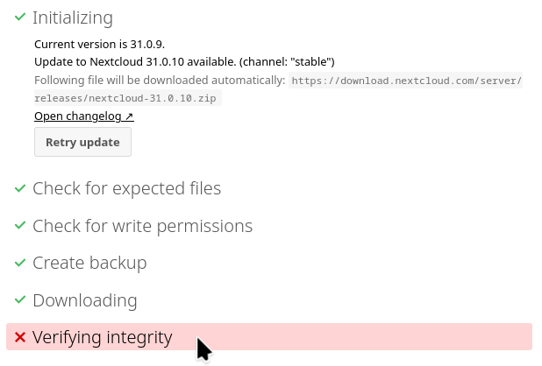Image resolution: width=542 pixels, height=366 pixels.
Task: Click the green check beside Initializing
Action: click(x=20, y=17)
